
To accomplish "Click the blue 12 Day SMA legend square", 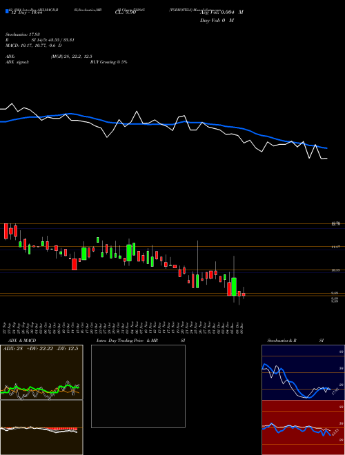I will coord(8,11).
